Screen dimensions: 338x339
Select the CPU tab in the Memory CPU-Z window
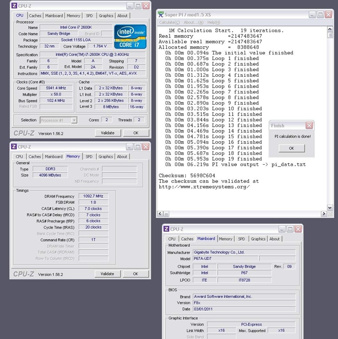click(x=19, y=157)
